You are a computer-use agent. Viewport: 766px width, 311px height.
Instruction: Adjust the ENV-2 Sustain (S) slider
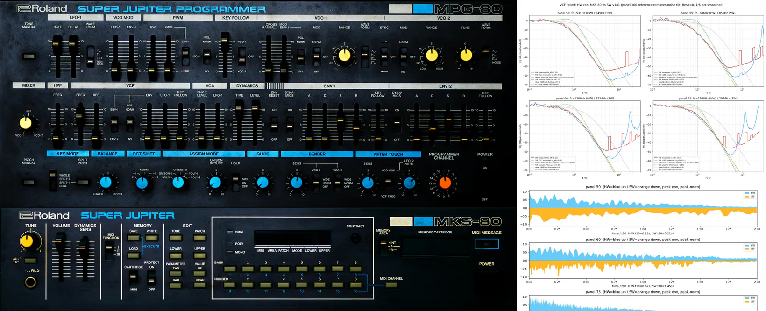[x=448, y=124]
